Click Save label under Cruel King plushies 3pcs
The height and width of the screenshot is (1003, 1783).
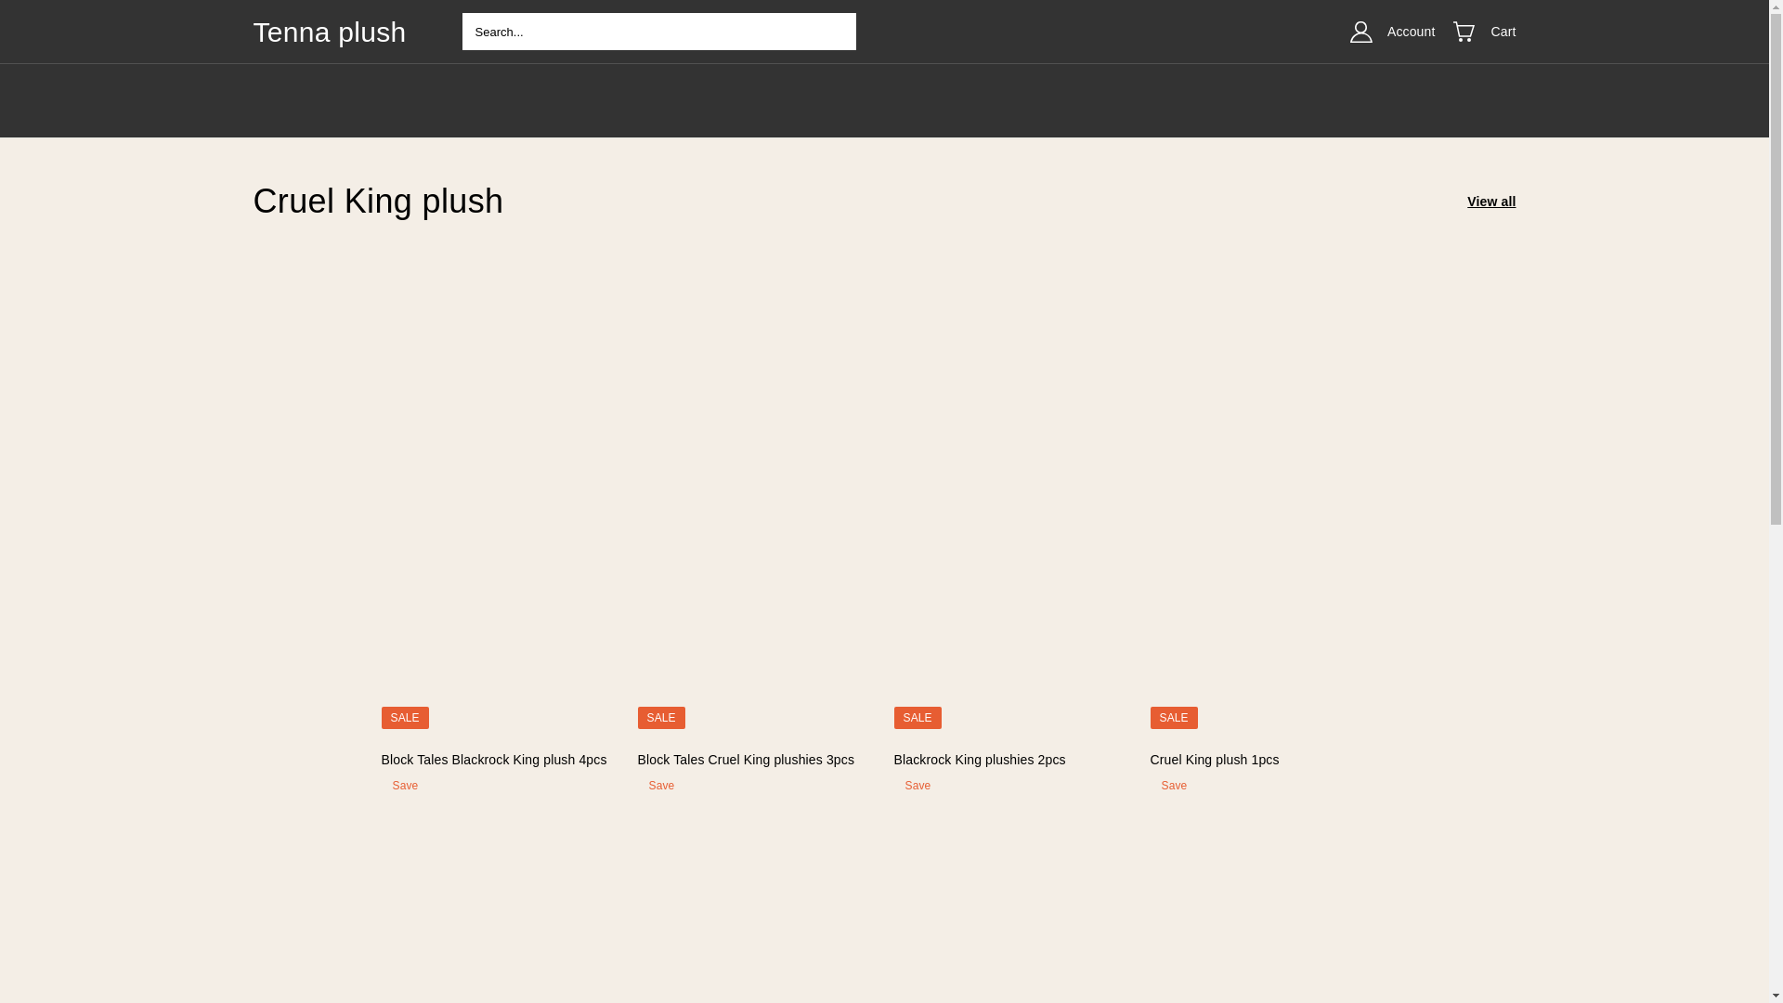pos(661,786)
